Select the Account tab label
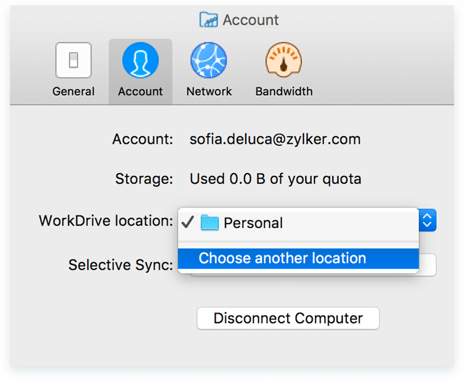Image resolution: width=464 pixels, height=381 pixels. pyautogui.click(x=140, y=91)
